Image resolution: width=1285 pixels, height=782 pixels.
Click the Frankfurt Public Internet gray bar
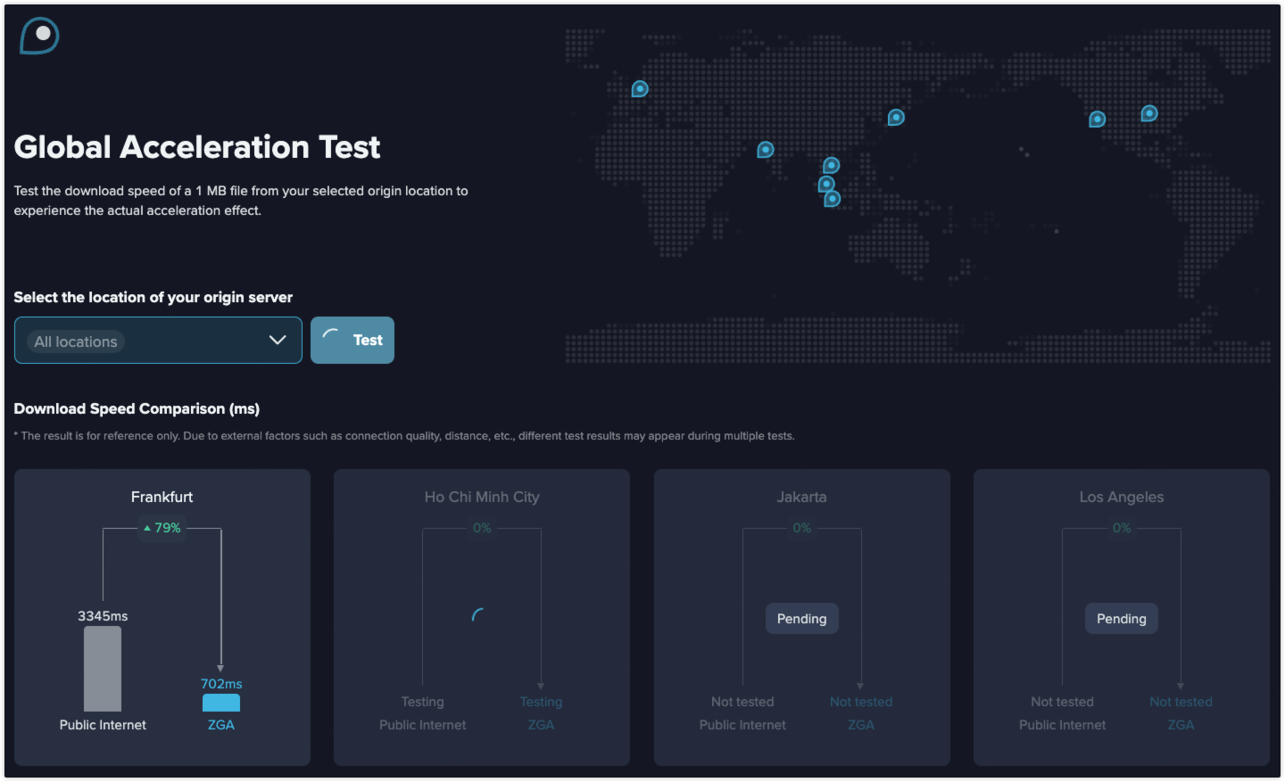103,669
